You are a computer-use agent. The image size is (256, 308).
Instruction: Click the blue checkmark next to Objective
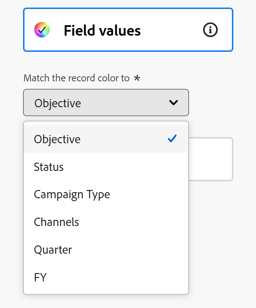pos(172,139)
